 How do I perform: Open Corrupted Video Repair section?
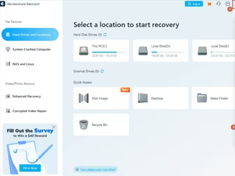click(x=30, y=111)
